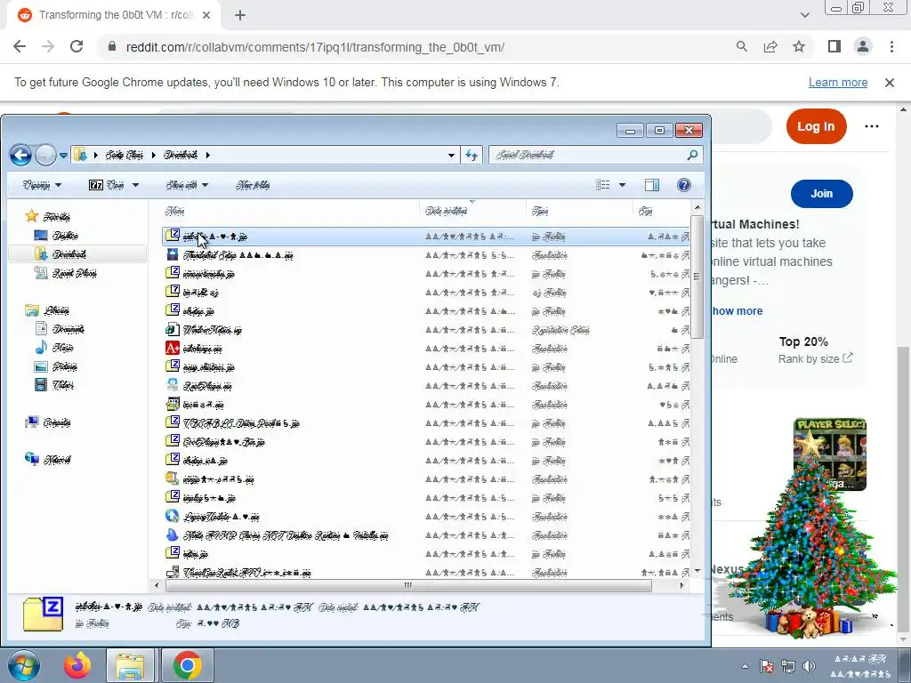Select Favorites in the navigation pane

click(x=48, y=217)
